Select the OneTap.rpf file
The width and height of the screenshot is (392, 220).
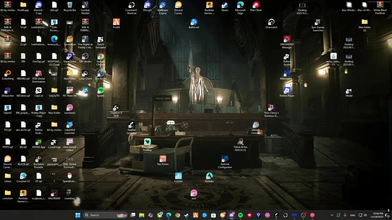coord(39,58)
